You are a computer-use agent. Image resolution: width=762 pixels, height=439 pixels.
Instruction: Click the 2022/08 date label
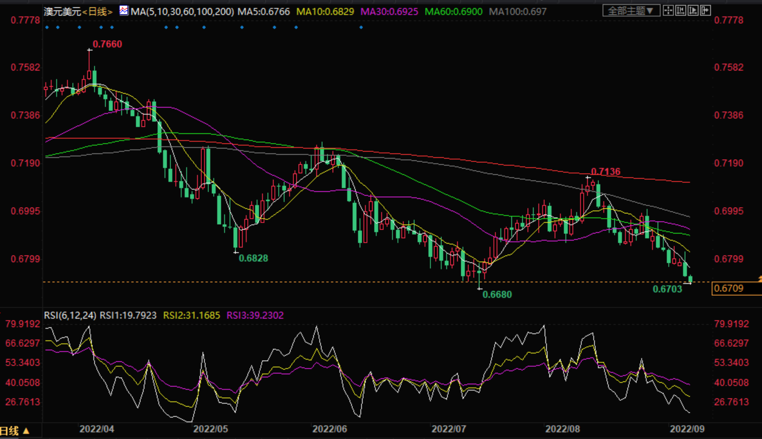coord(563,429)
